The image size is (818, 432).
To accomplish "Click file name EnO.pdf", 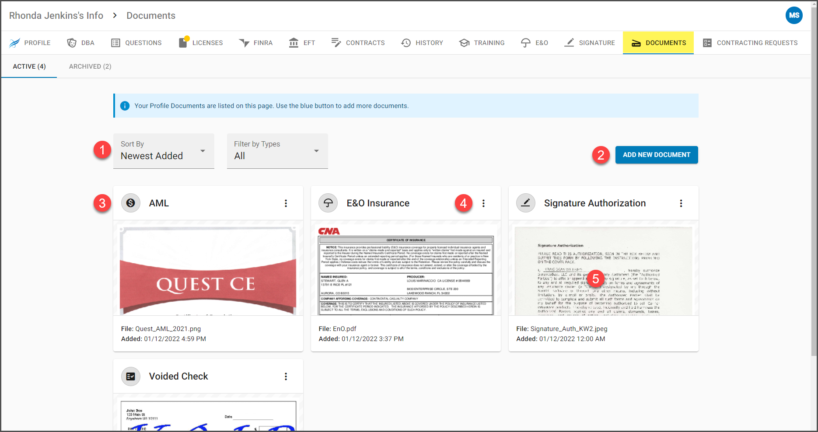I will 345,329.
